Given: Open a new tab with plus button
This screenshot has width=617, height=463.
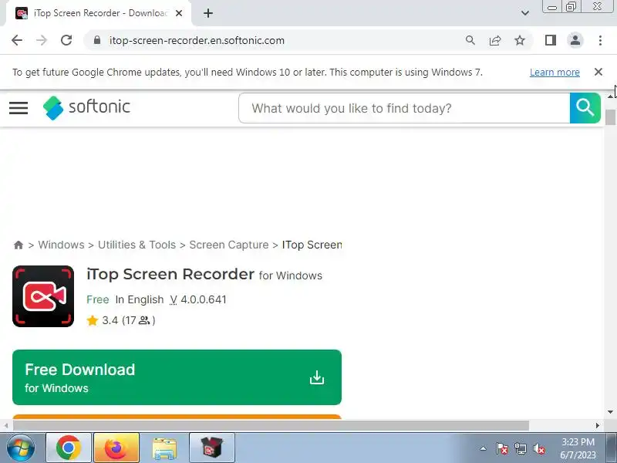Looking at the screenshot, I should point(208,13).
